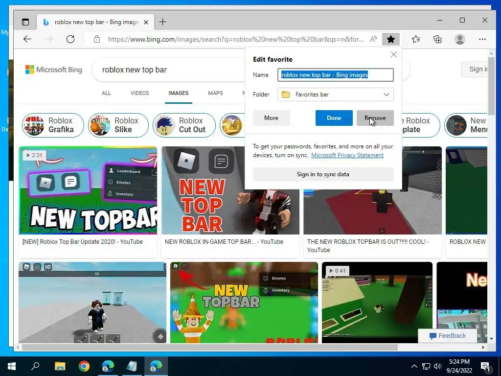The height and width of the screenshot is (376, 501).
Task: Open the notification center icon
Action: [486, 366]
